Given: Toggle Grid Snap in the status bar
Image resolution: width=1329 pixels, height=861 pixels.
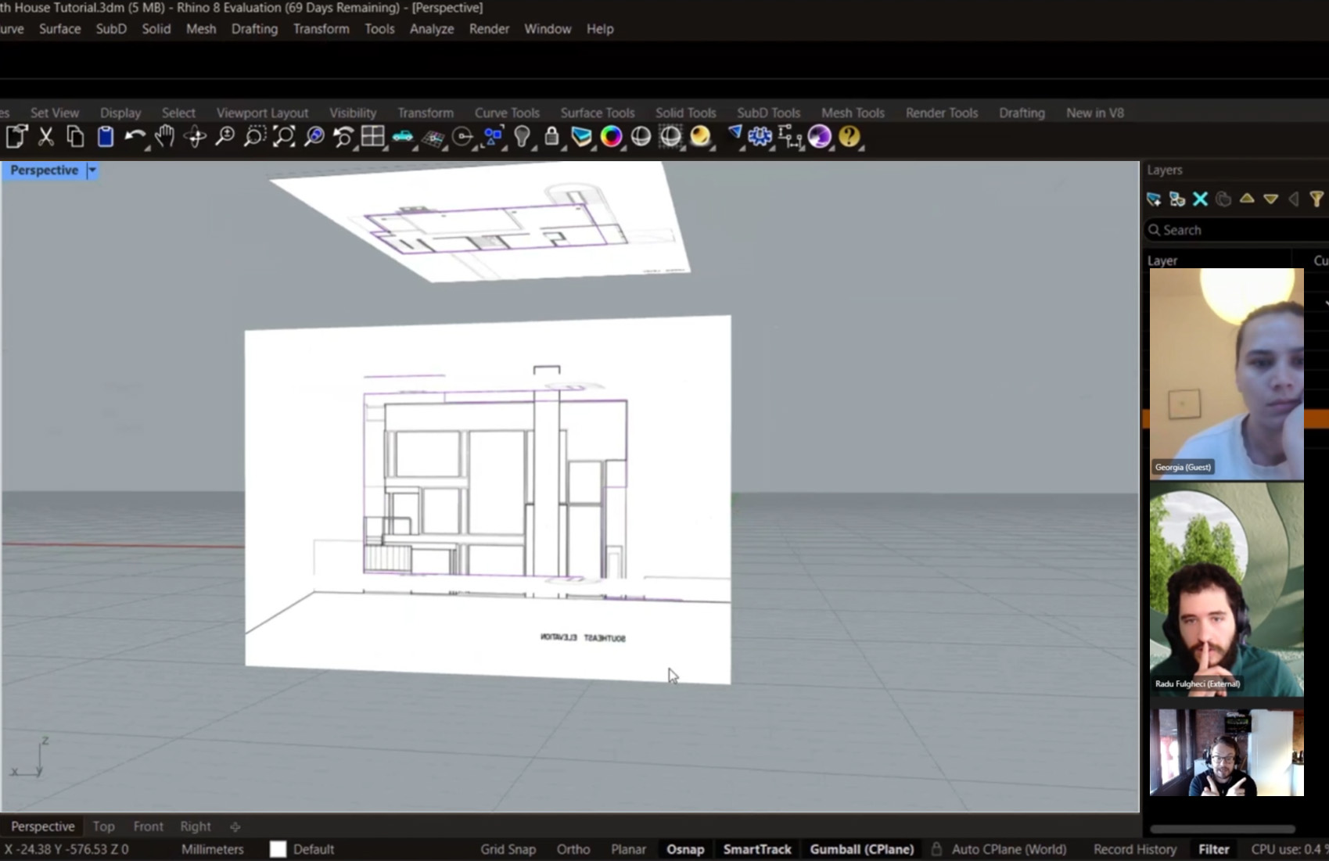Looking at the screenshot, I should (508, 848).
